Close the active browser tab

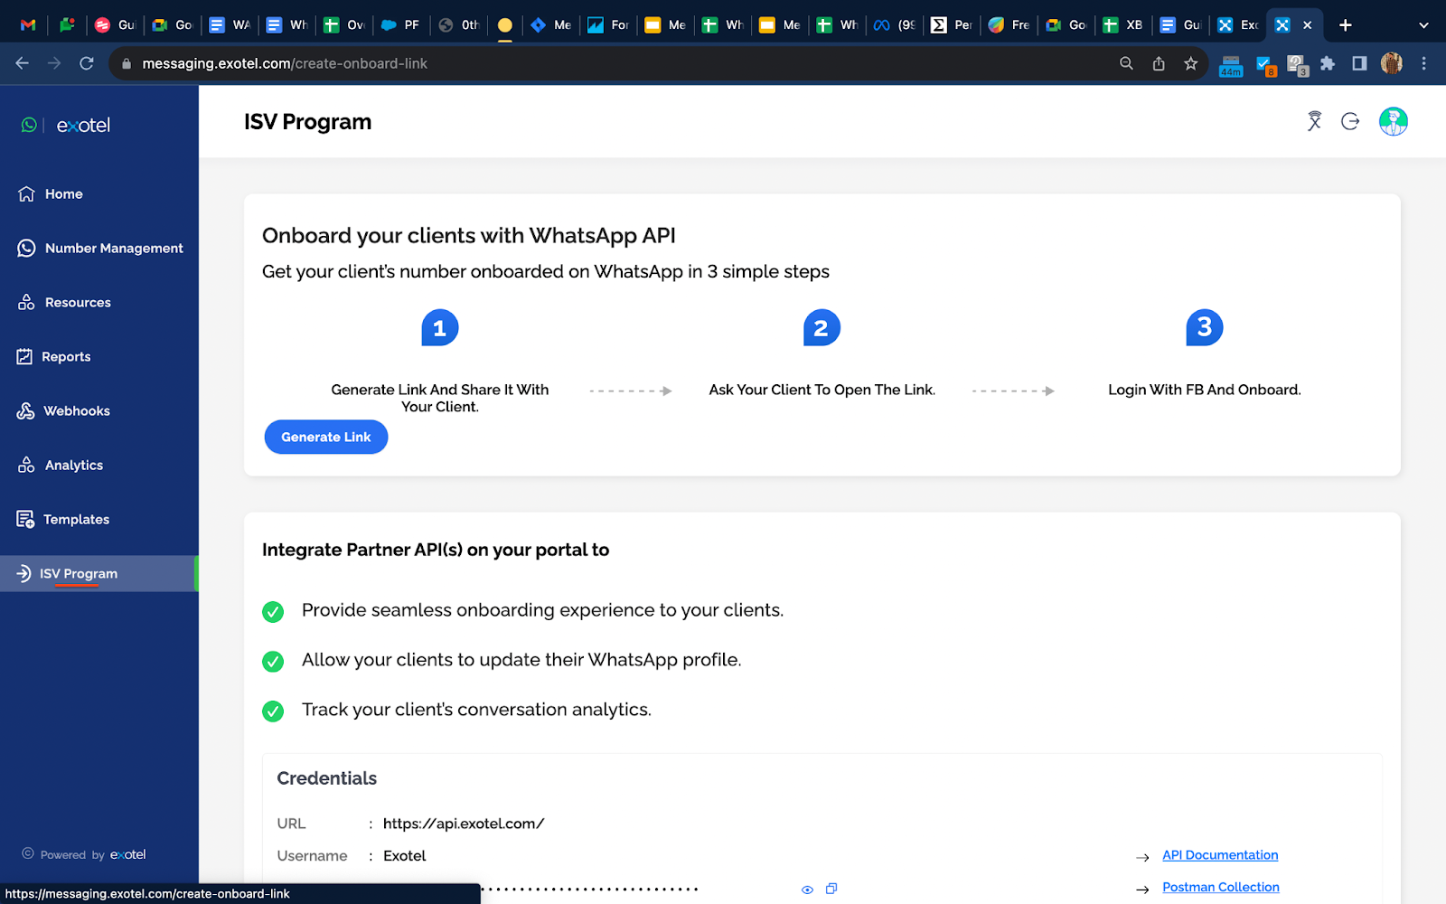click(x=1307, y=25)
